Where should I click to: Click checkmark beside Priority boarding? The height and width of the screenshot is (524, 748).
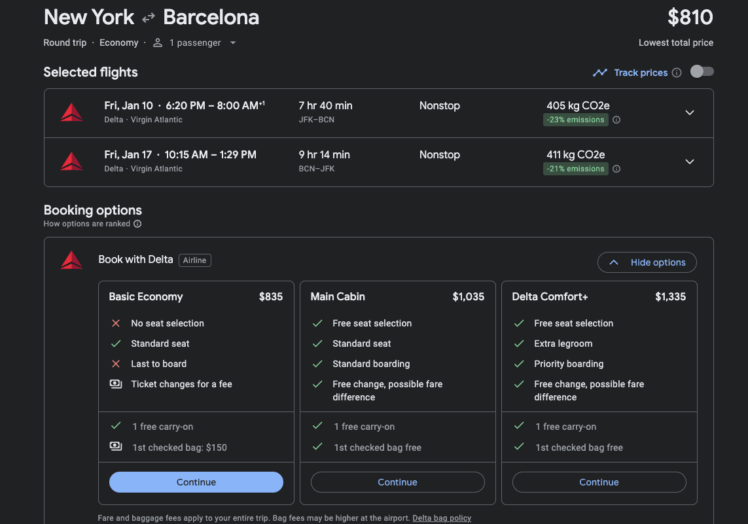pyautogui.click(x=519, y=364)
